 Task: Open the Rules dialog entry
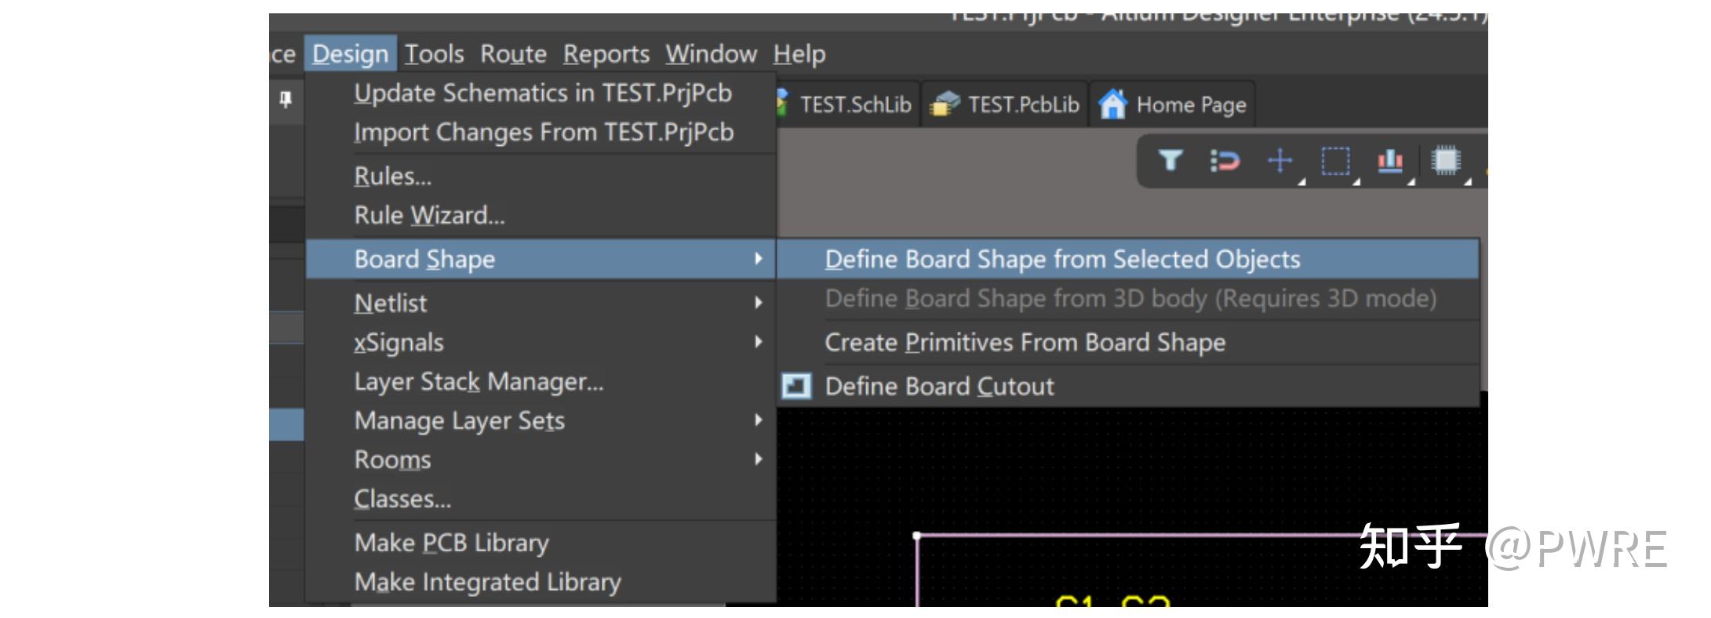pyautogui.click(x=392, y=176)
